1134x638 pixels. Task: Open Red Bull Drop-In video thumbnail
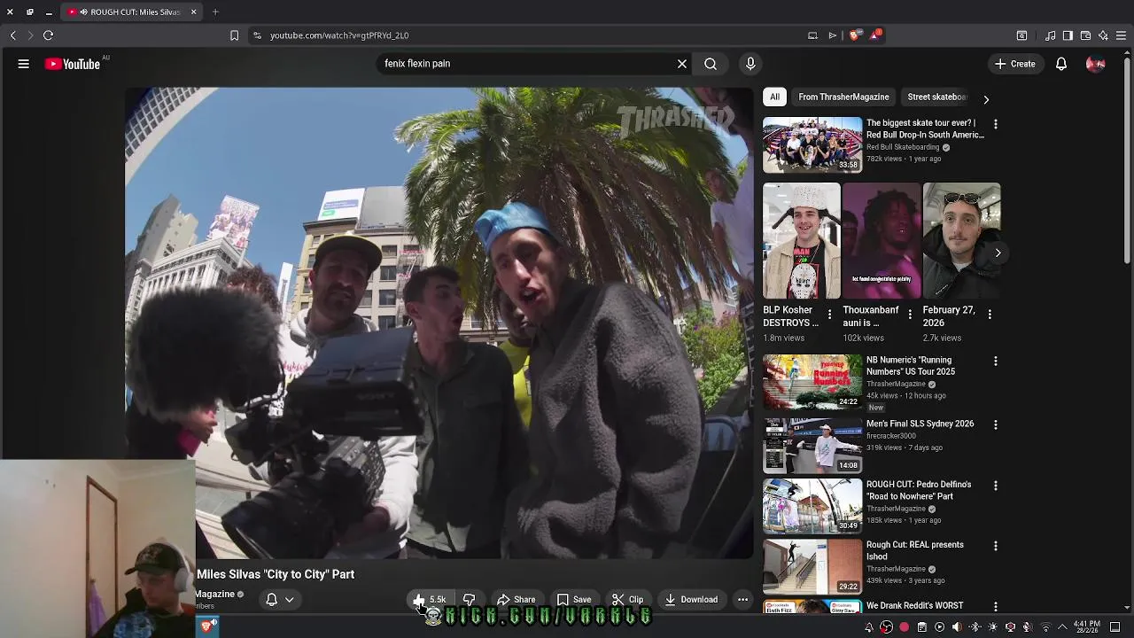pos(812,145)
